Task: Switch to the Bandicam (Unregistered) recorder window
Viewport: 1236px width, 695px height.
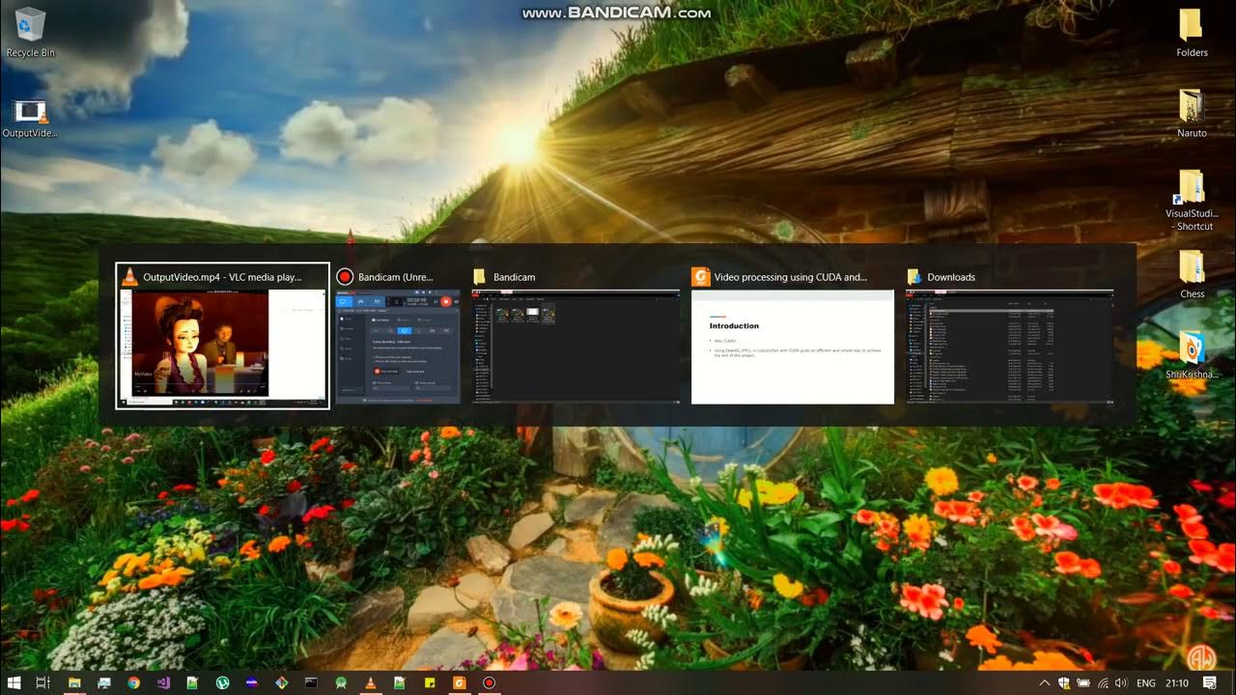Action: click(x=398, y=336)
